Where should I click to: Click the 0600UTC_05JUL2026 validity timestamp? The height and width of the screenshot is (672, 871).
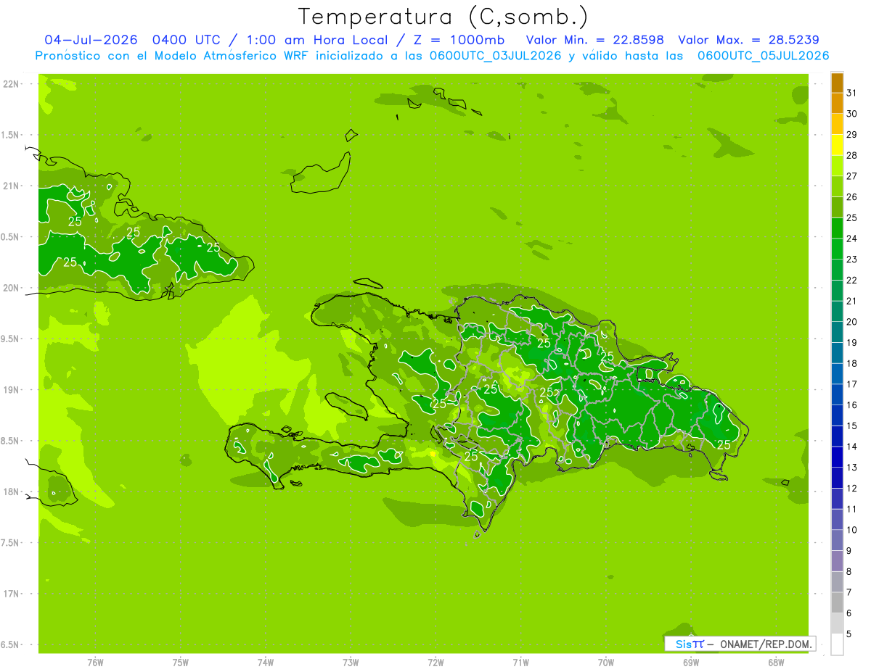[x=763, y=56]
